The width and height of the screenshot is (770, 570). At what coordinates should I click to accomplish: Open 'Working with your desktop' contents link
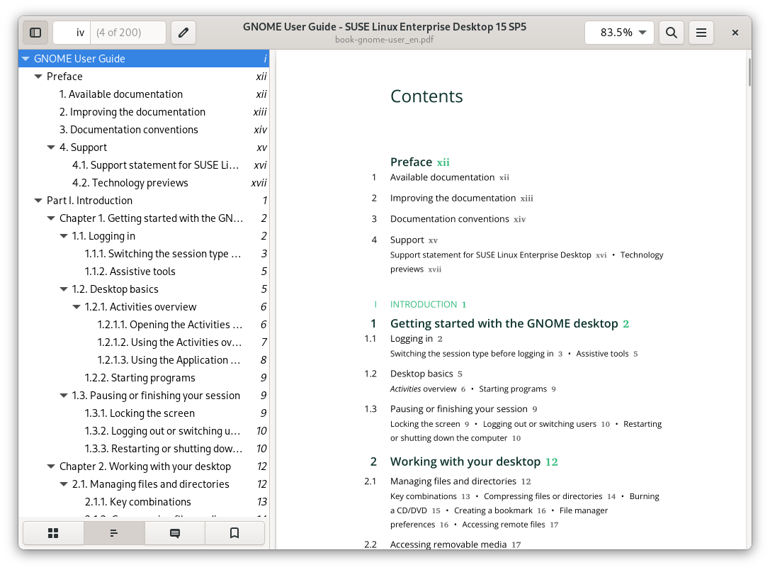pyautogui.click(x=465, y=462)
